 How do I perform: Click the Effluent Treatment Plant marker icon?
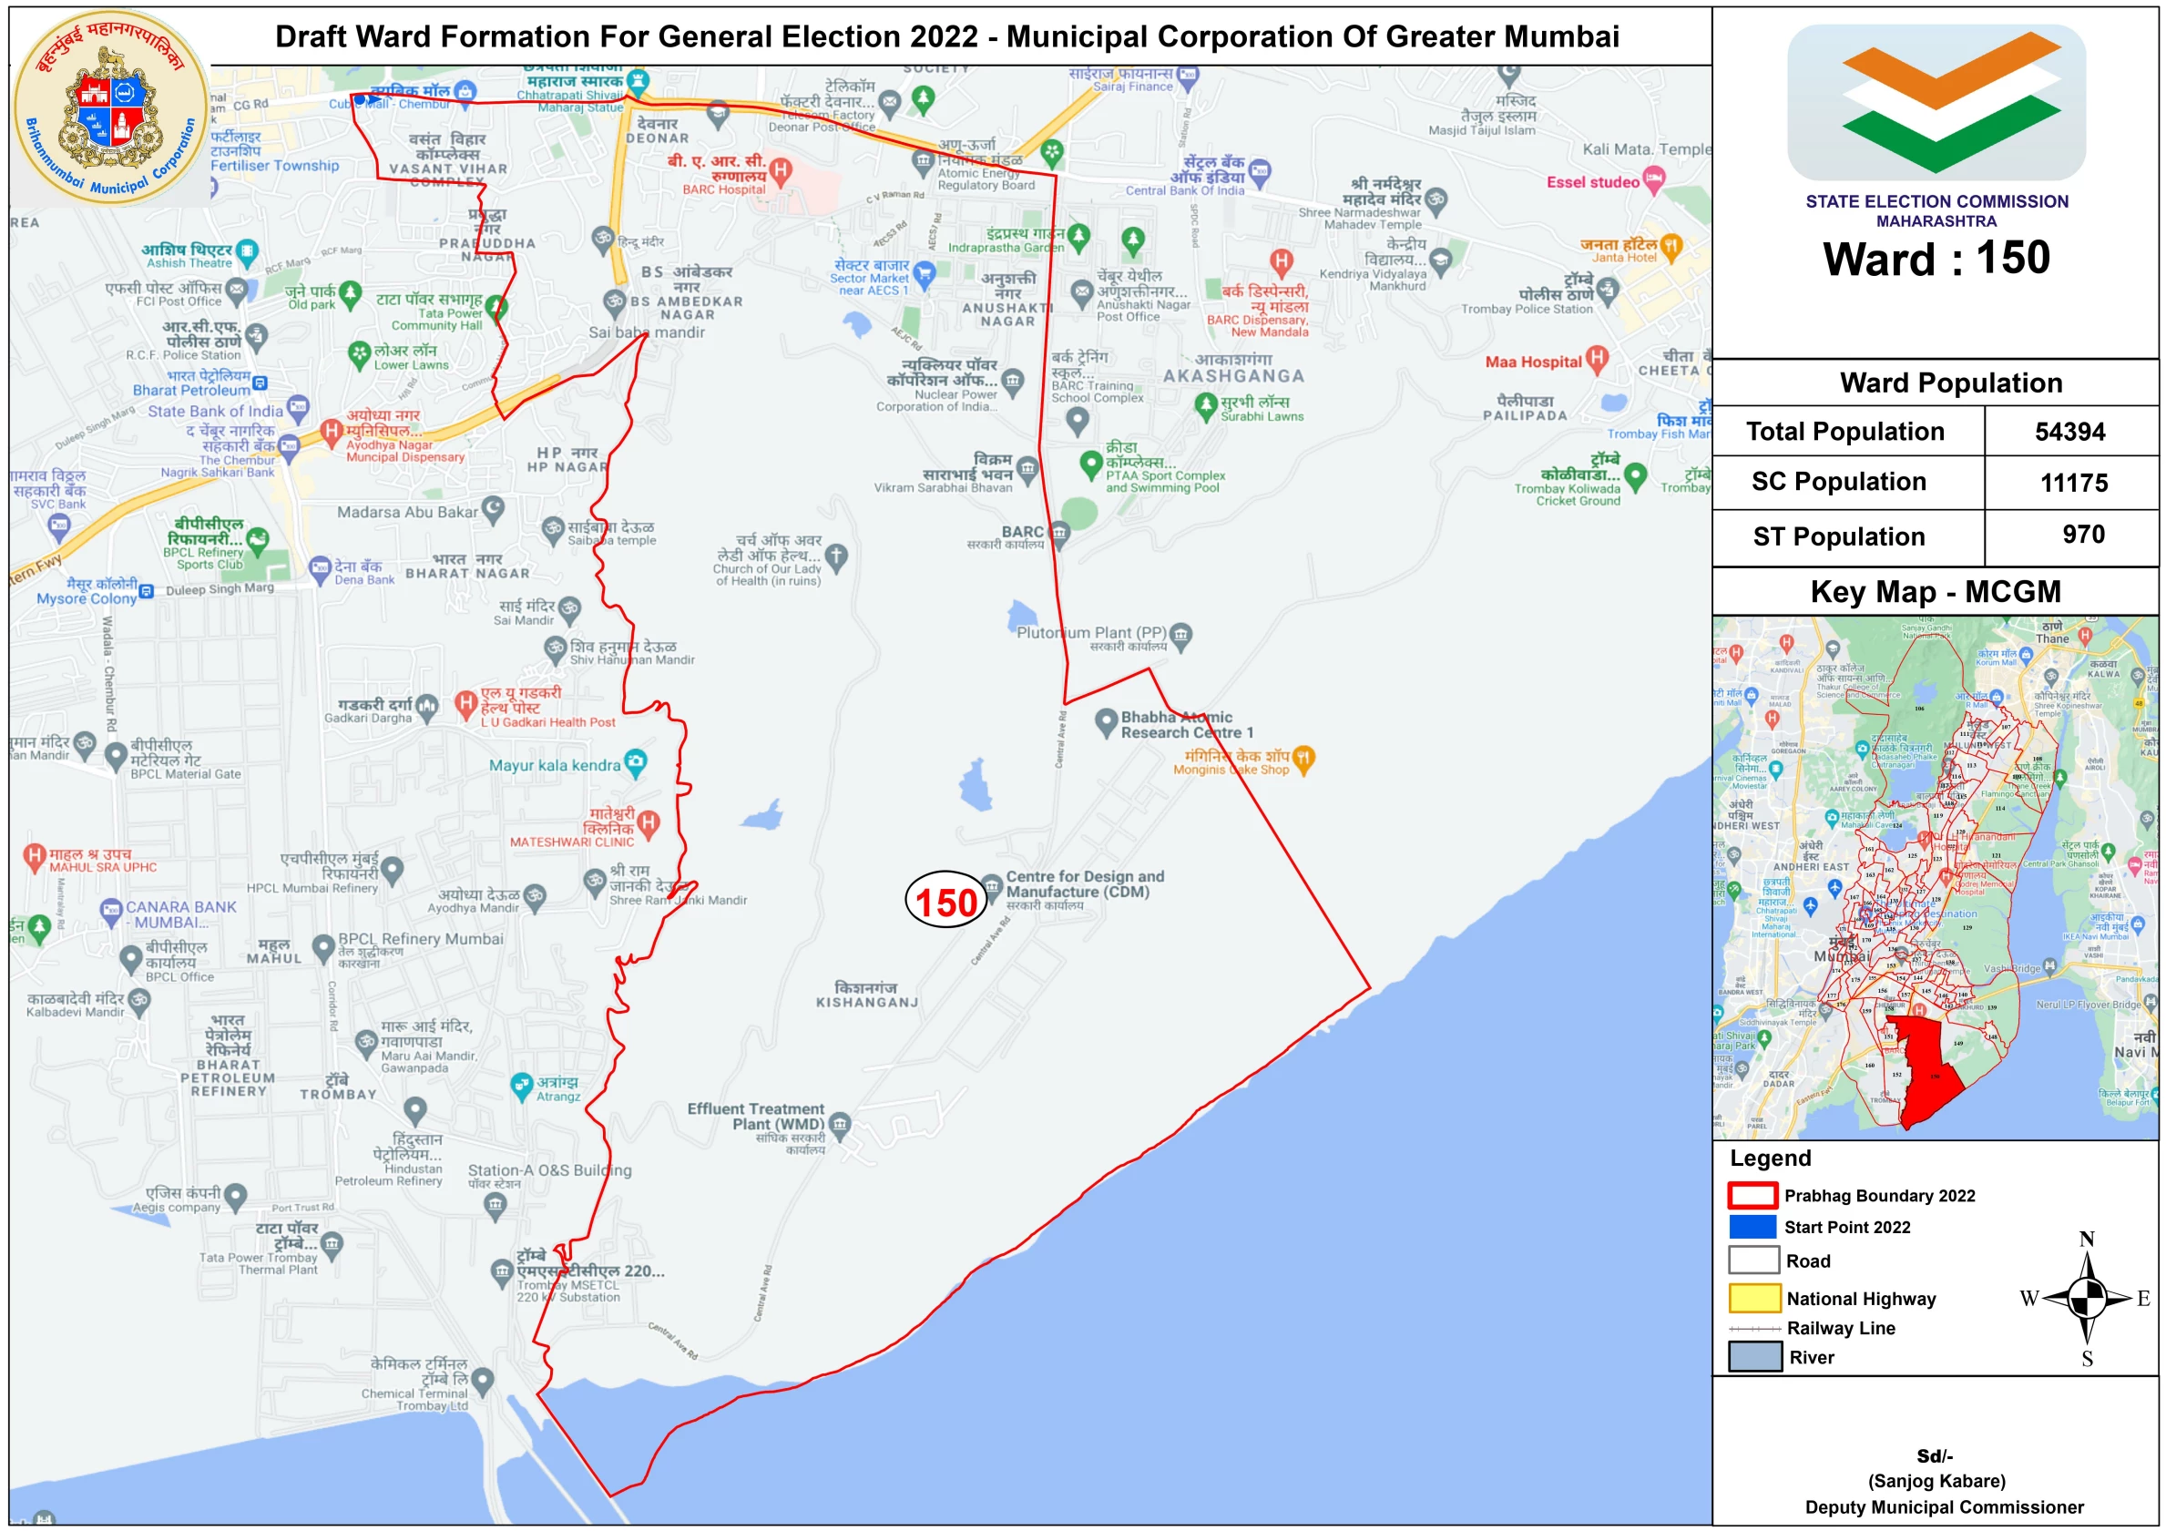pyautogui.click(x=840, y=1124)
